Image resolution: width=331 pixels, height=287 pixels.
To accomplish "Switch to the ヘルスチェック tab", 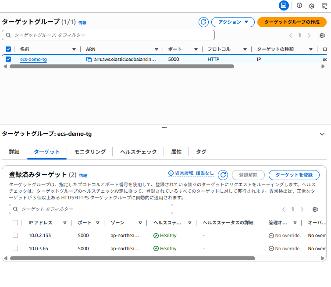I will click(138, 152).
